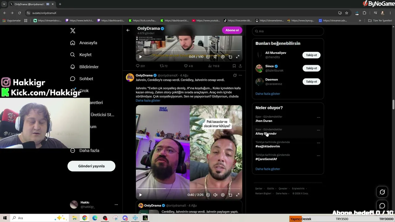Click the Ara search field on X

[288, 31]
